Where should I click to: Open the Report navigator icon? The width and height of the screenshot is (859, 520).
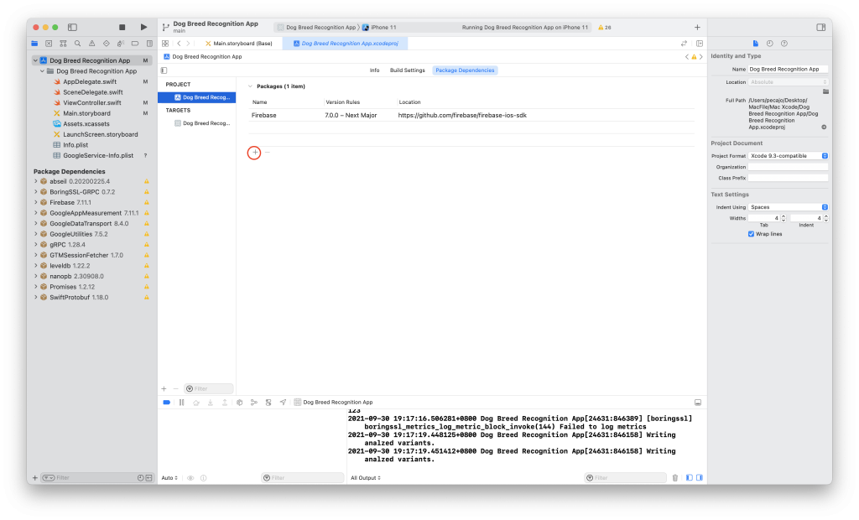pyautogui.click(x=149, y=44)
